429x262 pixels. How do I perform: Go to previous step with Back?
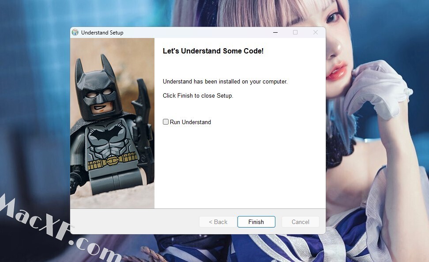[x=218, y=222]
